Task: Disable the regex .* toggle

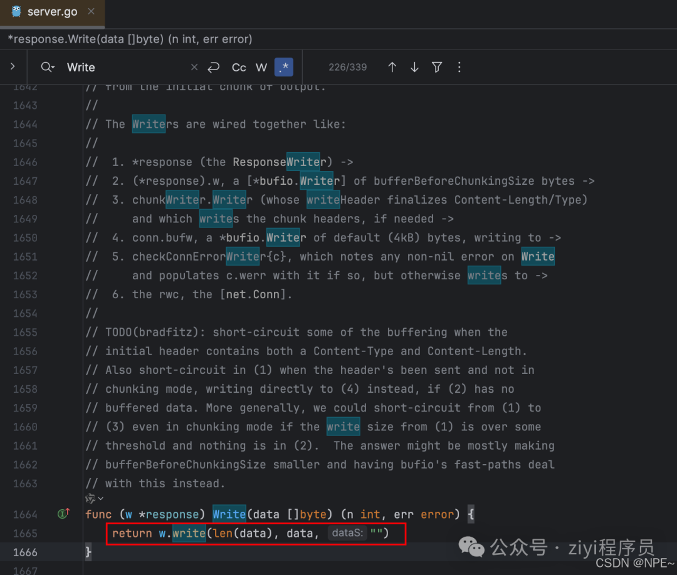Action: point(283,66)
